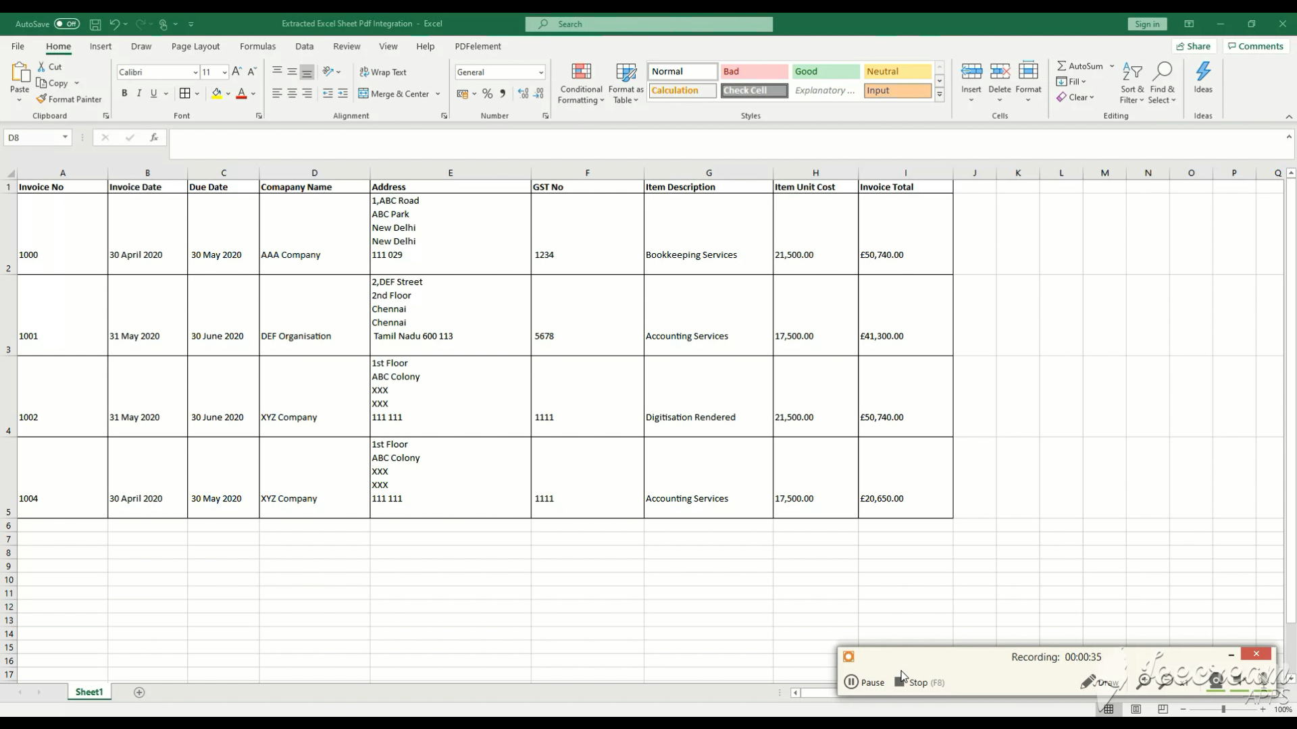Open the PDFelement tab
The width and height of the screenshot is (1297, 729).
pos(478,47)
